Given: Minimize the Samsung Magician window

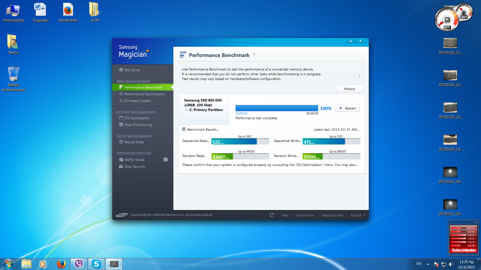Looking at the screenshot, I should [x=351, y=40].
